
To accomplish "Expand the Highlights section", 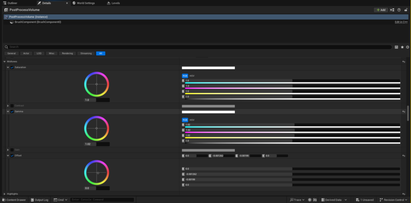I will (x=4, y=194).
